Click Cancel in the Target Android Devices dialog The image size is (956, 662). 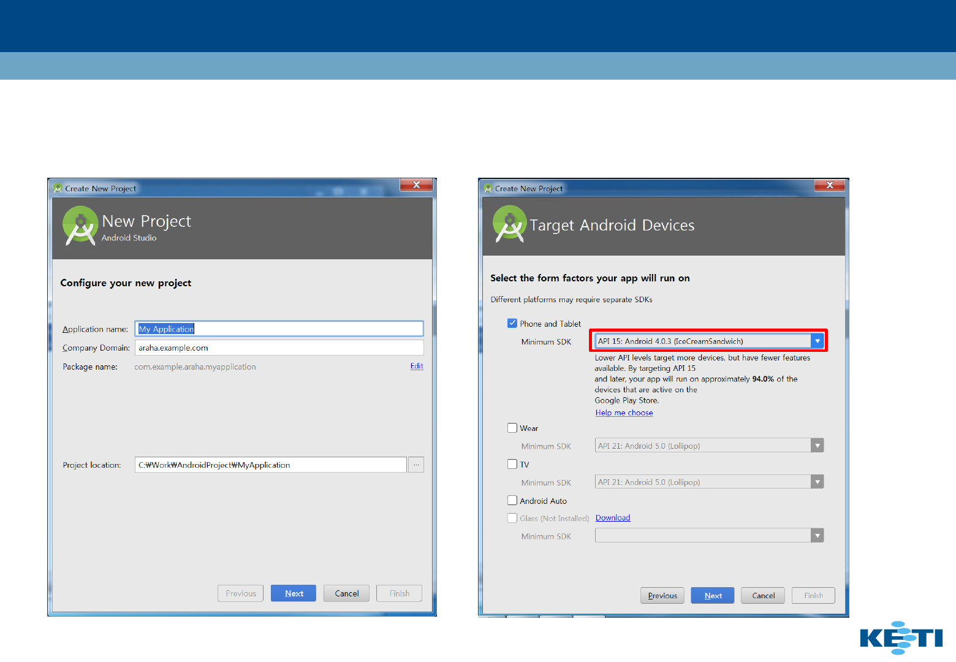point(763,595)
